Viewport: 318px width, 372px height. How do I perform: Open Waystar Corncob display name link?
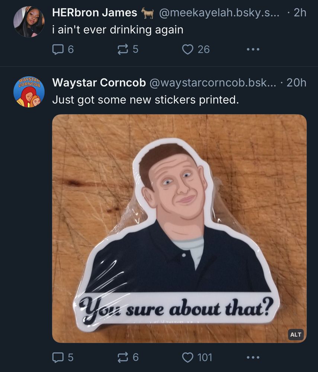[x=99, y=83]
